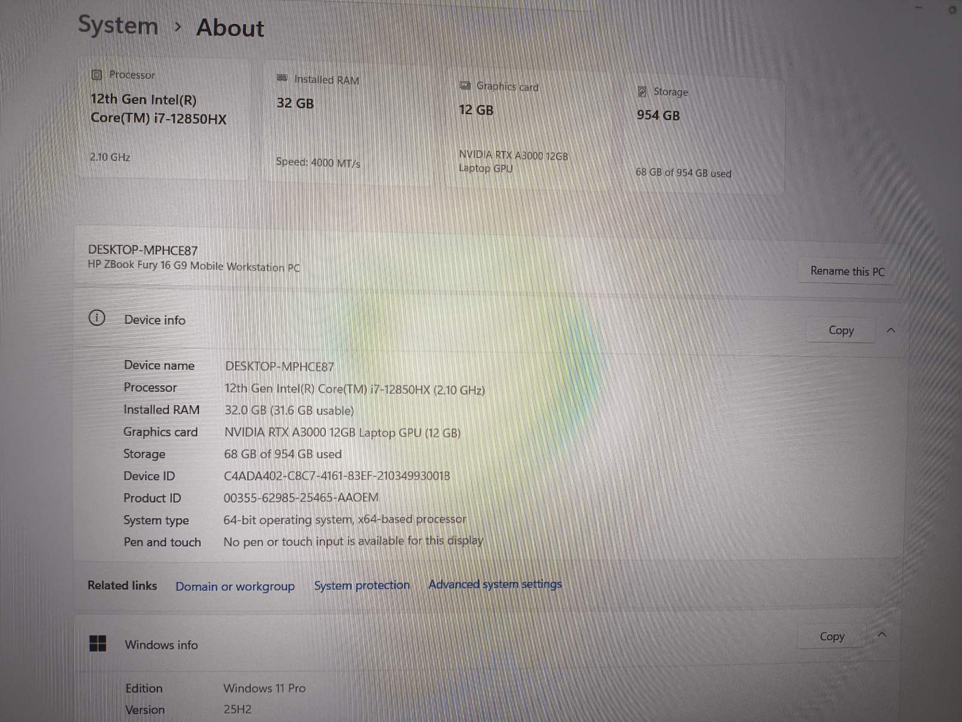The height and width of the screenshot is (722, 962).
Task: Copy the Device info details
Action: (x=841, y=330)
